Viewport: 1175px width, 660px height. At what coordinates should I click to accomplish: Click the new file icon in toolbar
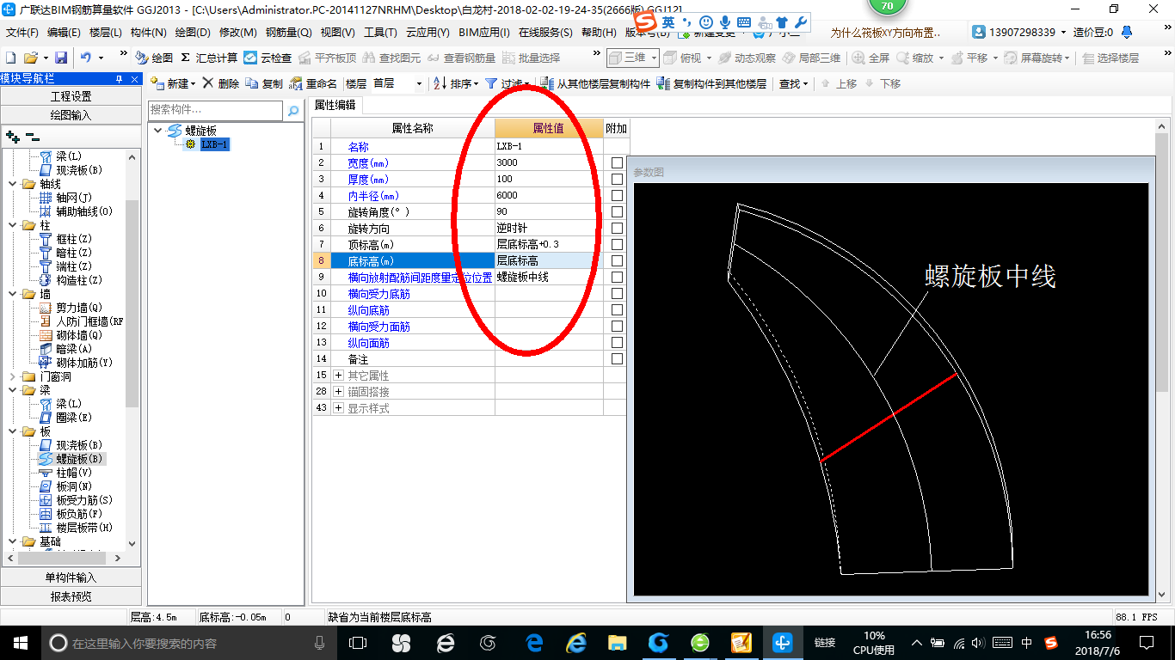pyautogui.click(x=10, y=58)
